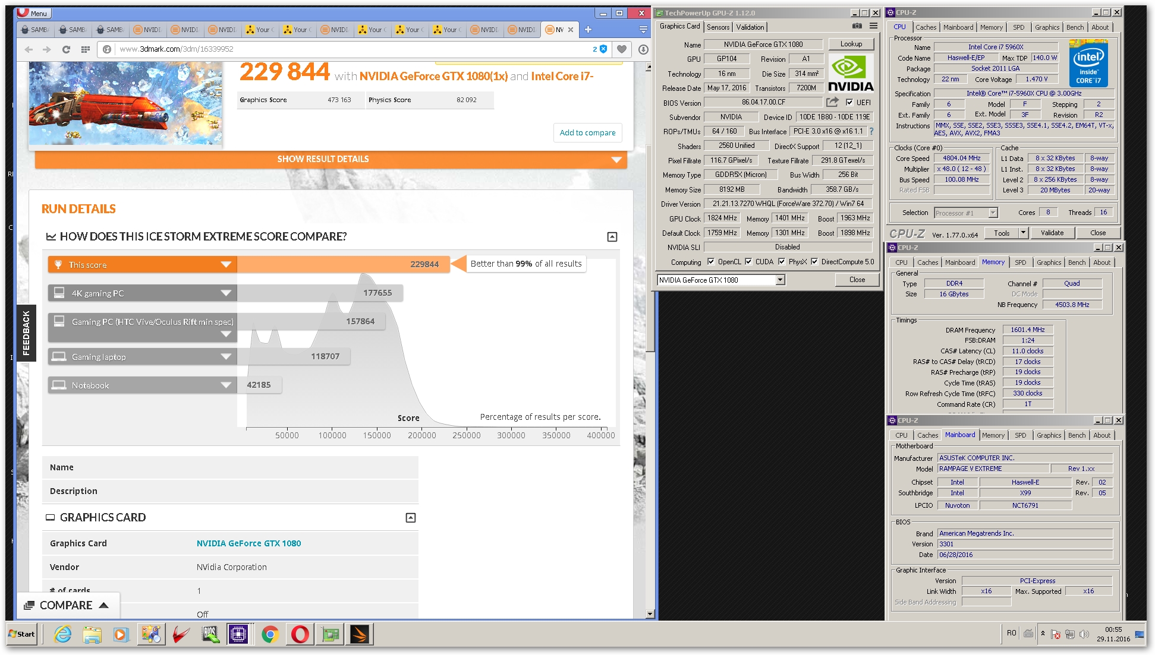The height and width of the screenshot is (655, 1155).
Task: Click the browser forward arrow
Action: point(46,49)
